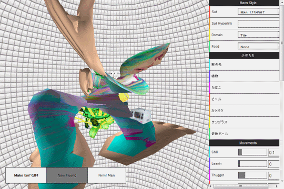This screenshot has height=189, width=284.
Task: Click the Chill value field showing 0.1
Action: coord(273,152)
